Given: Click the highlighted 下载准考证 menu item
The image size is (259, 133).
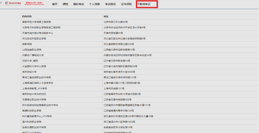Looking at the screenshot, I should (144, 4).
